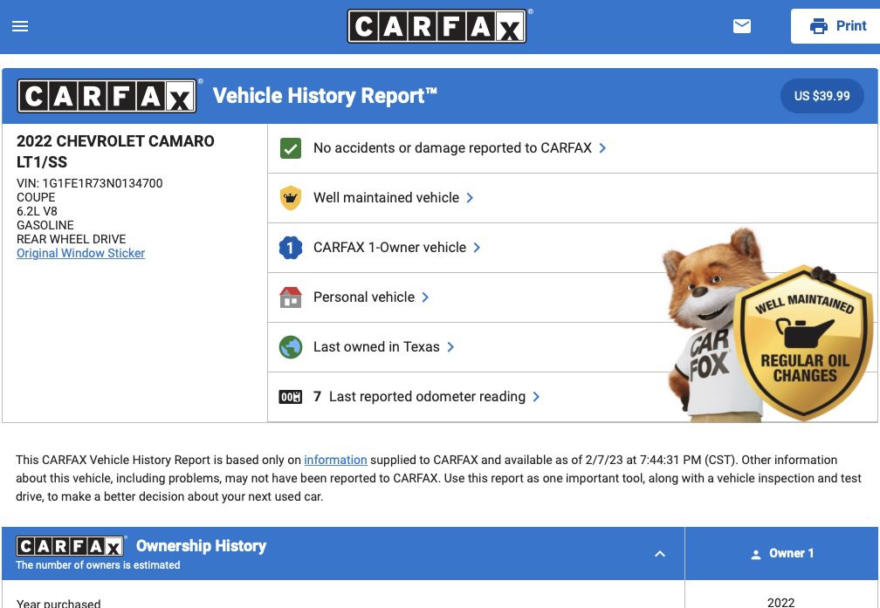Click the CARFAX logo in top bar
Viewport: 880px width, 608px height.
click(437, 26)
